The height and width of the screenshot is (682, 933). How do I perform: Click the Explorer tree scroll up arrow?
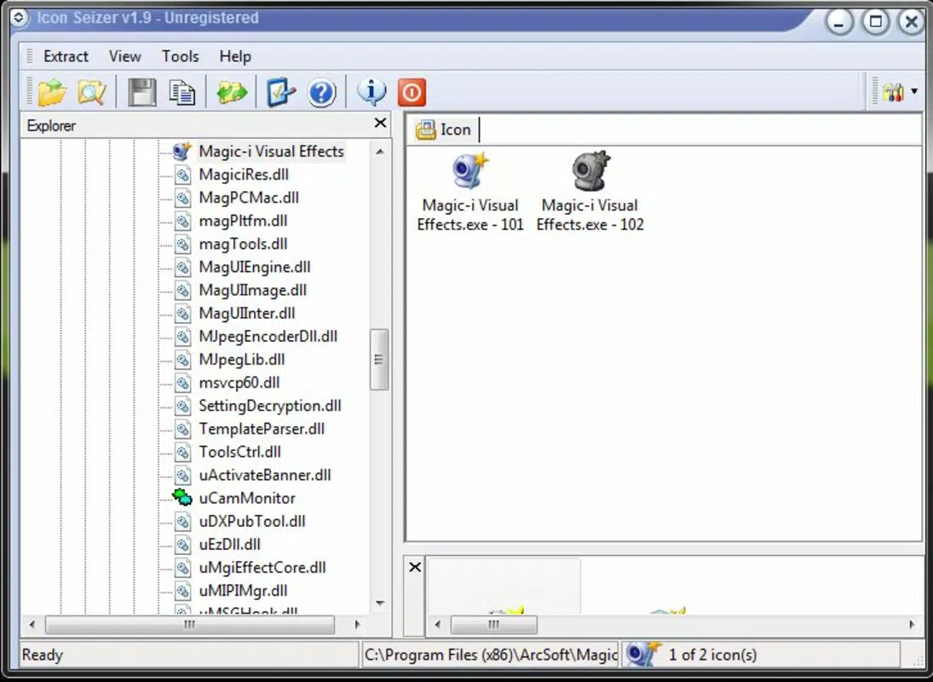click(380, 152)
